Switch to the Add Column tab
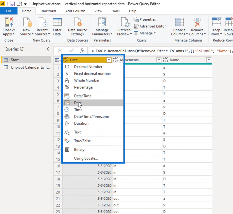233x214 pixels. (x=75, y=11)
